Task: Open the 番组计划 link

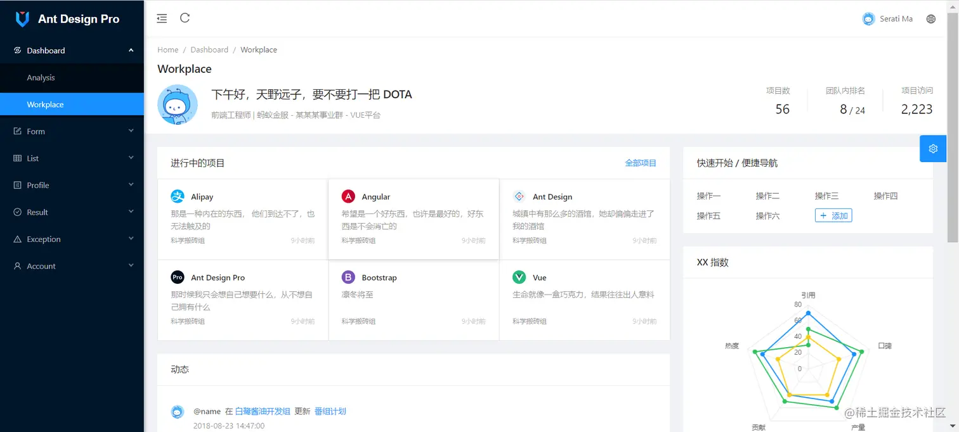Action: (330, 411)
